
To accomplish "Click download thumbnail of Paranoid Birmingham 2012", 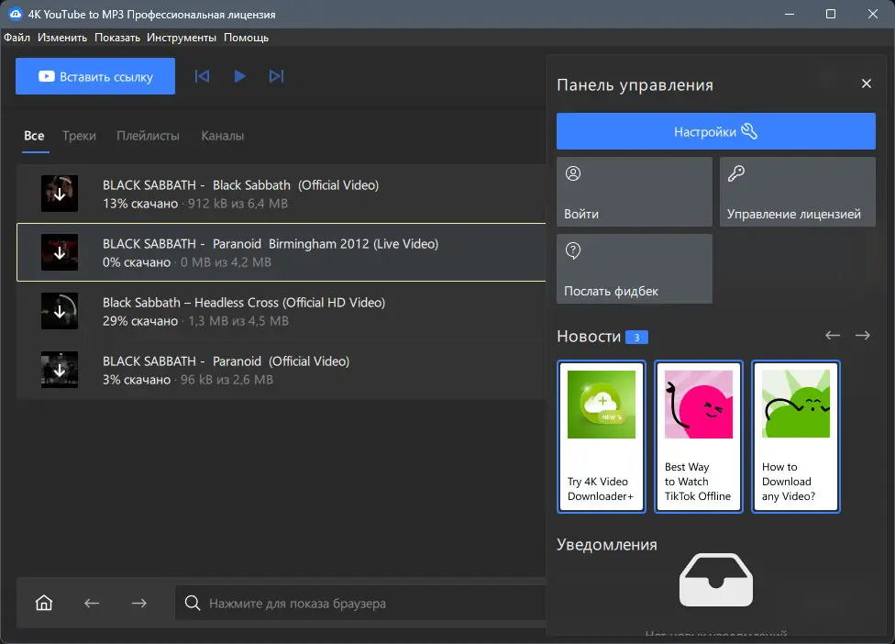I will [x=60, y=252].
